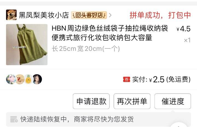The height and width of the screenshot is (127, 197).
Task: Tap the delivery notice calendar icon
Action: coord(14,119)
